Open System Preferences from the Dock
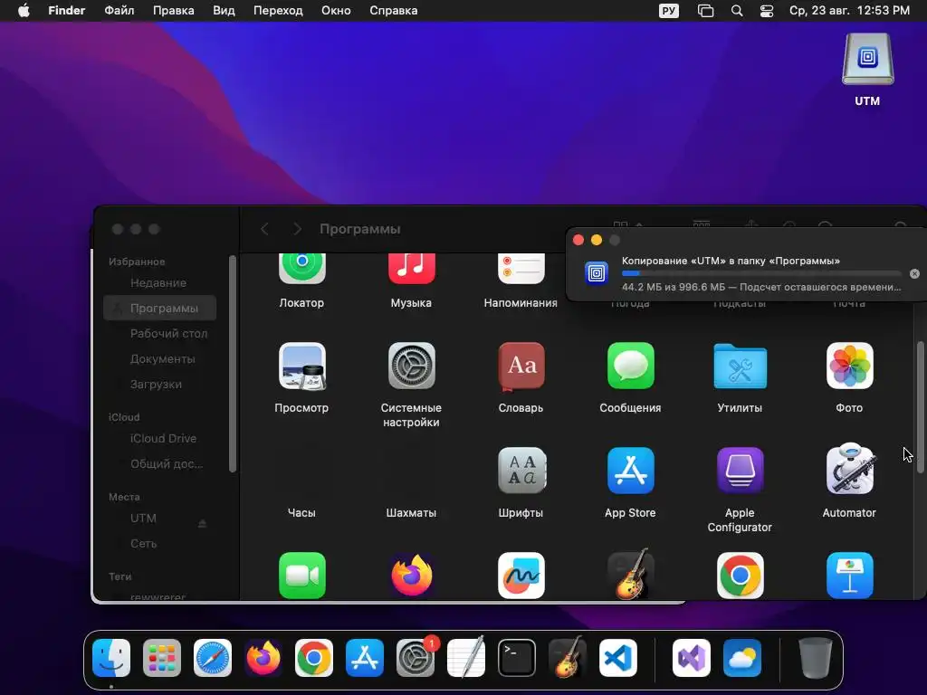The height and width of the screenshot is (695, 927). click(415, 658)
